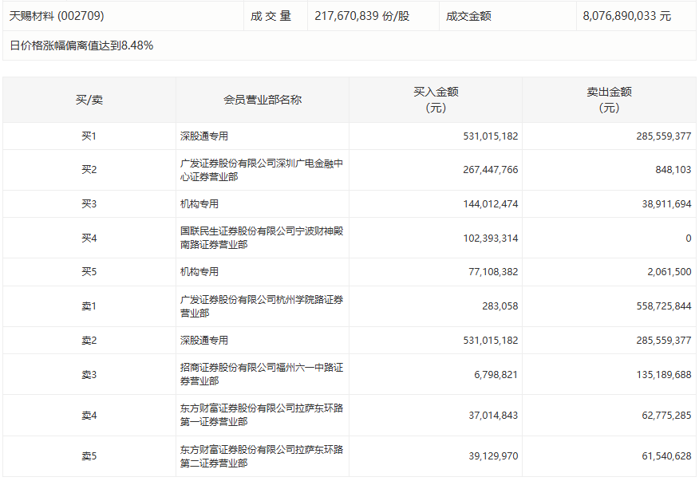This screenshot has height=481, width=699.
Task: Click the 卖出金额 (元) column header
Action: click(608, 100)
